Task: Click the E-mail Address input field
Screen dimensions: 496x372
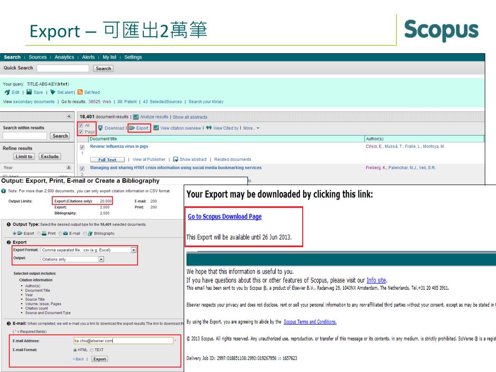Action: pyautogui.click(x=124, y=341)
